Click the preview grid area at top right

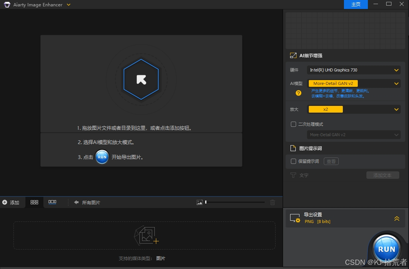coord(345,31)
